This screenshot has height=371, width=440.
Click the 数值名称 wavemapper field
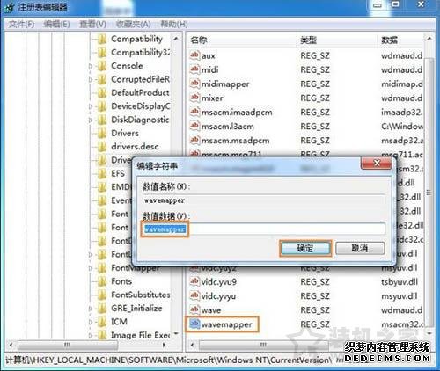(x=264, y=200)
